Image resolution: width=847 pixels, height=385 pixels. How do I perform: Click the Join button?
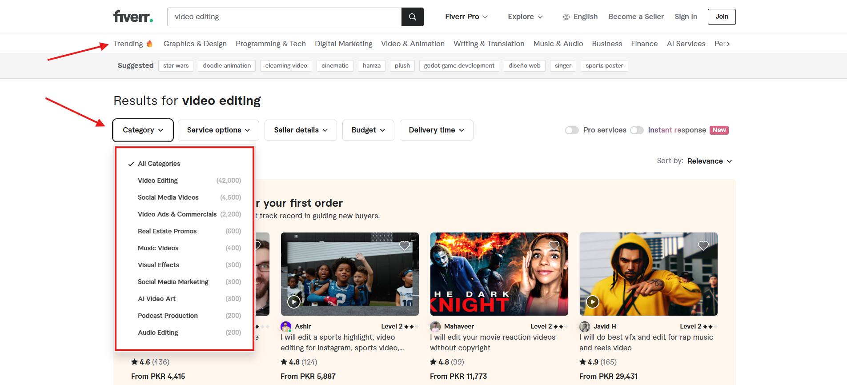(x=722, y=17)
